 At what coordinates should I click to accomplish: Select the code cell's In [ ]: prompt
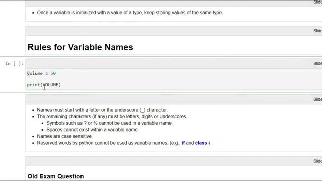14,64
